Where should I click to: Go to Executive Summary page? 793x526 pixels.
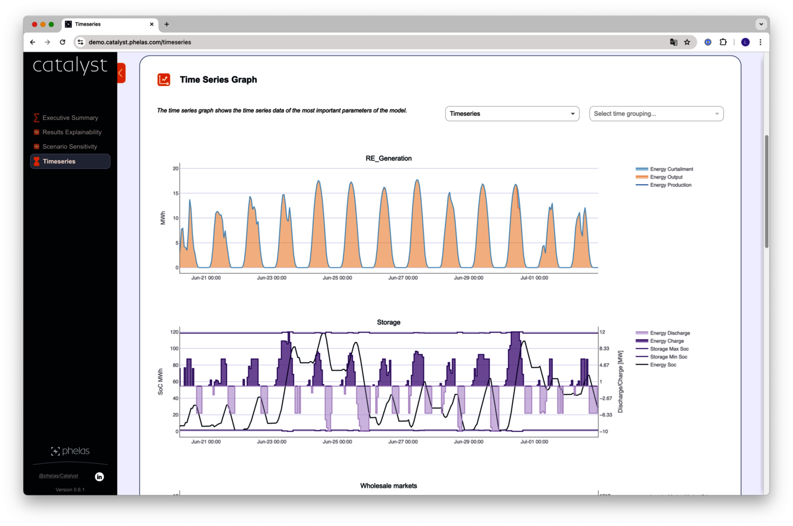pos(70,118)
